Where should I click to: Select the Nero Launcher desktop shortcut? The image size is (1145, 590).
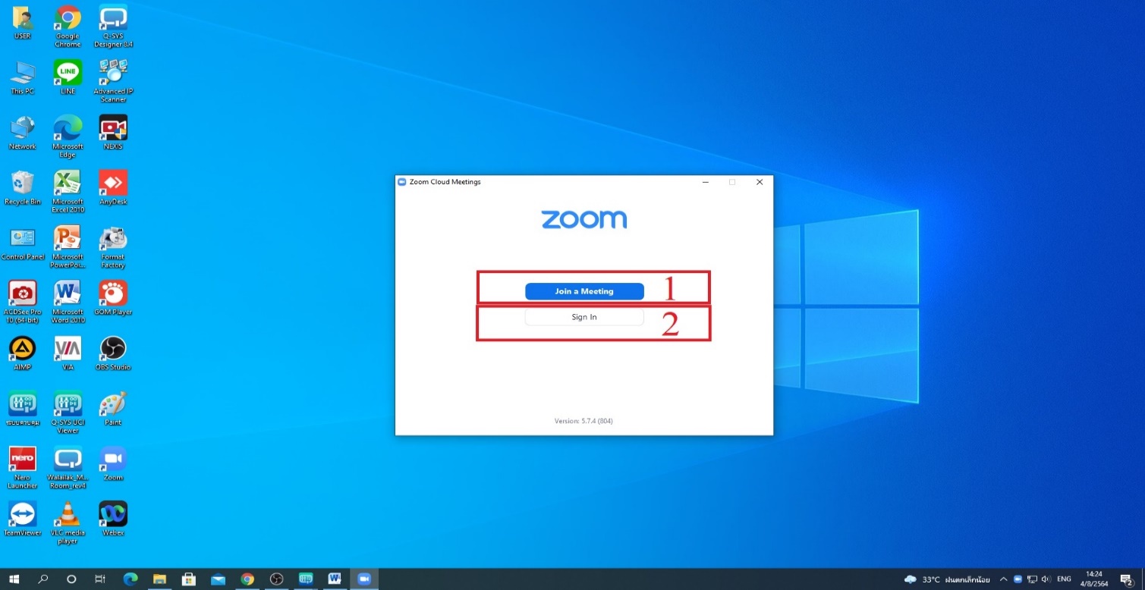click(x=23, y=468)
